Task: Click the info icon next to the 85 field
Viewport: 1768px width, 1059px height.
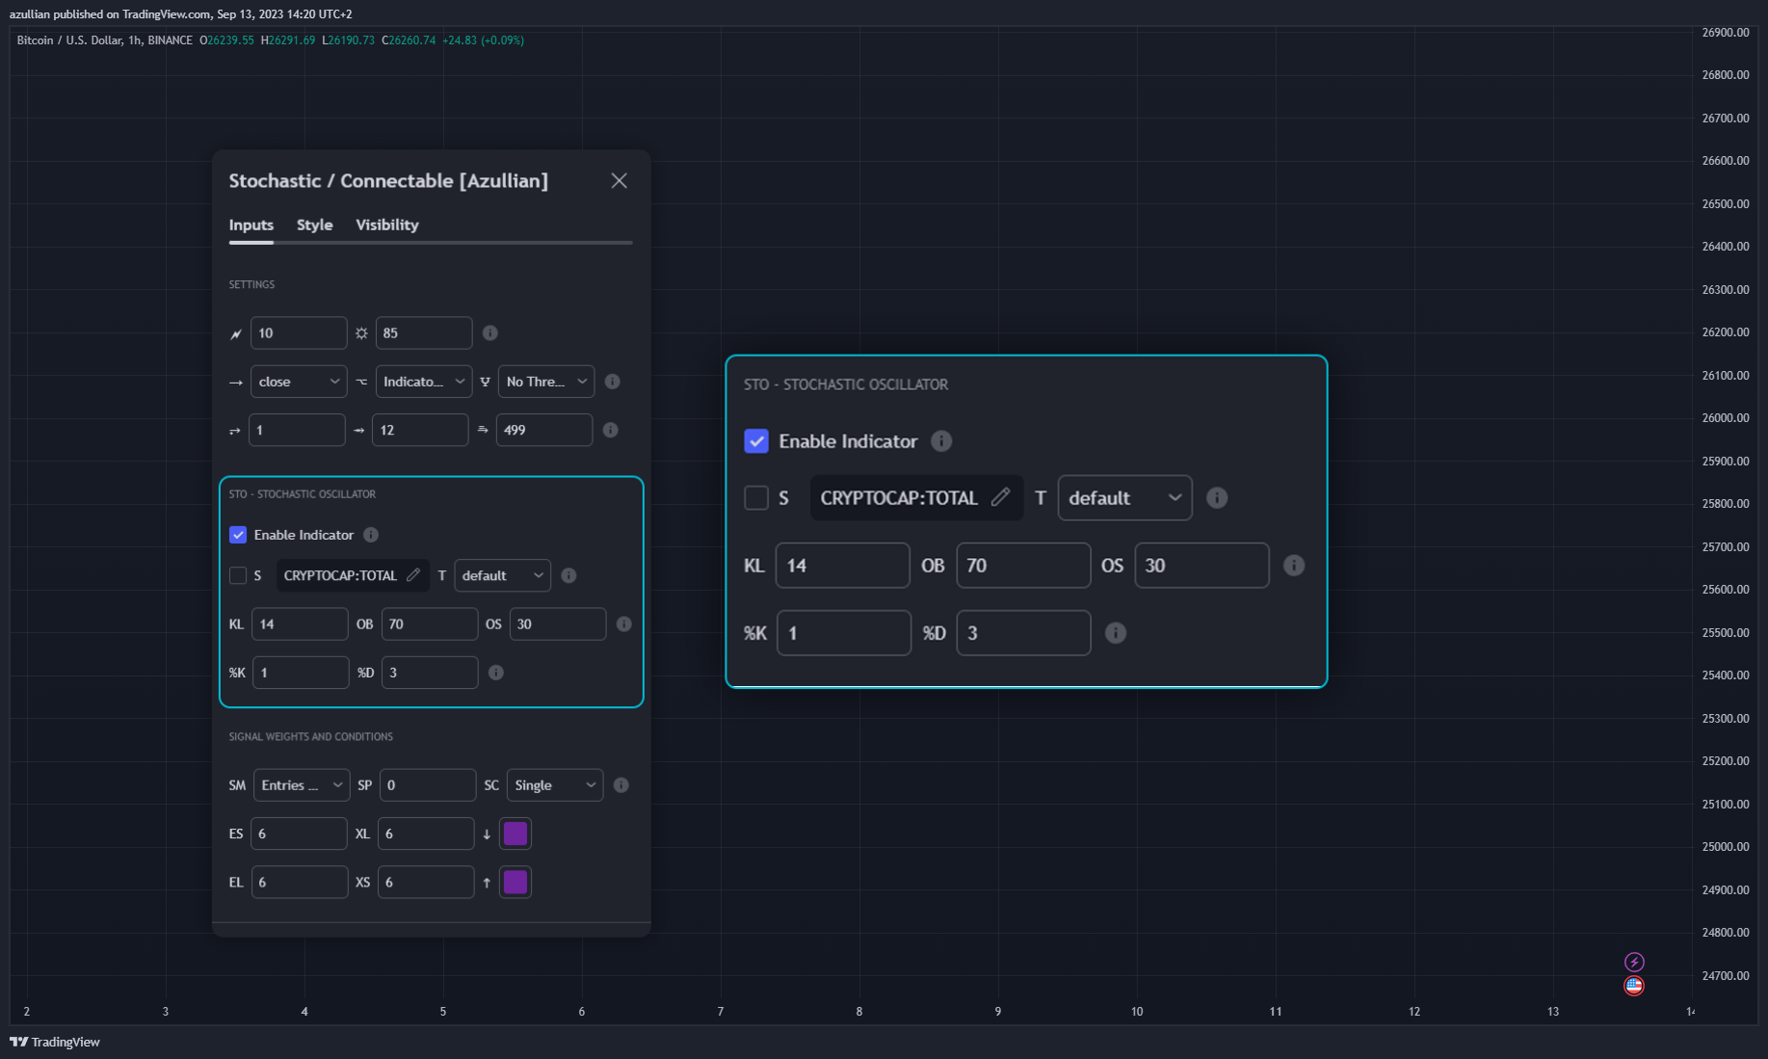Action: click(490, 333)
